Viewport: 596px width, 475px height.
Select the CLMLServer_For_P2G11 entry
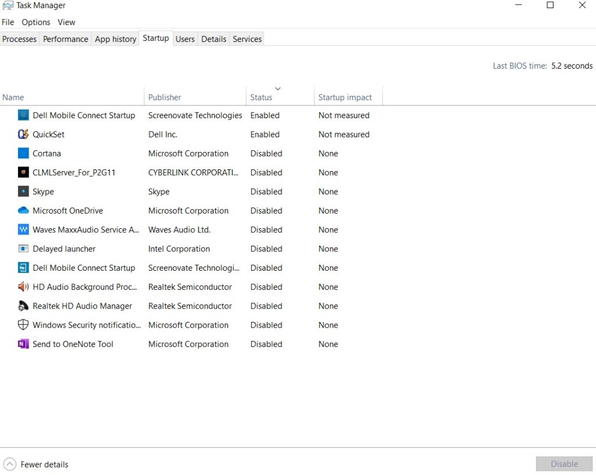click(74, 173)
